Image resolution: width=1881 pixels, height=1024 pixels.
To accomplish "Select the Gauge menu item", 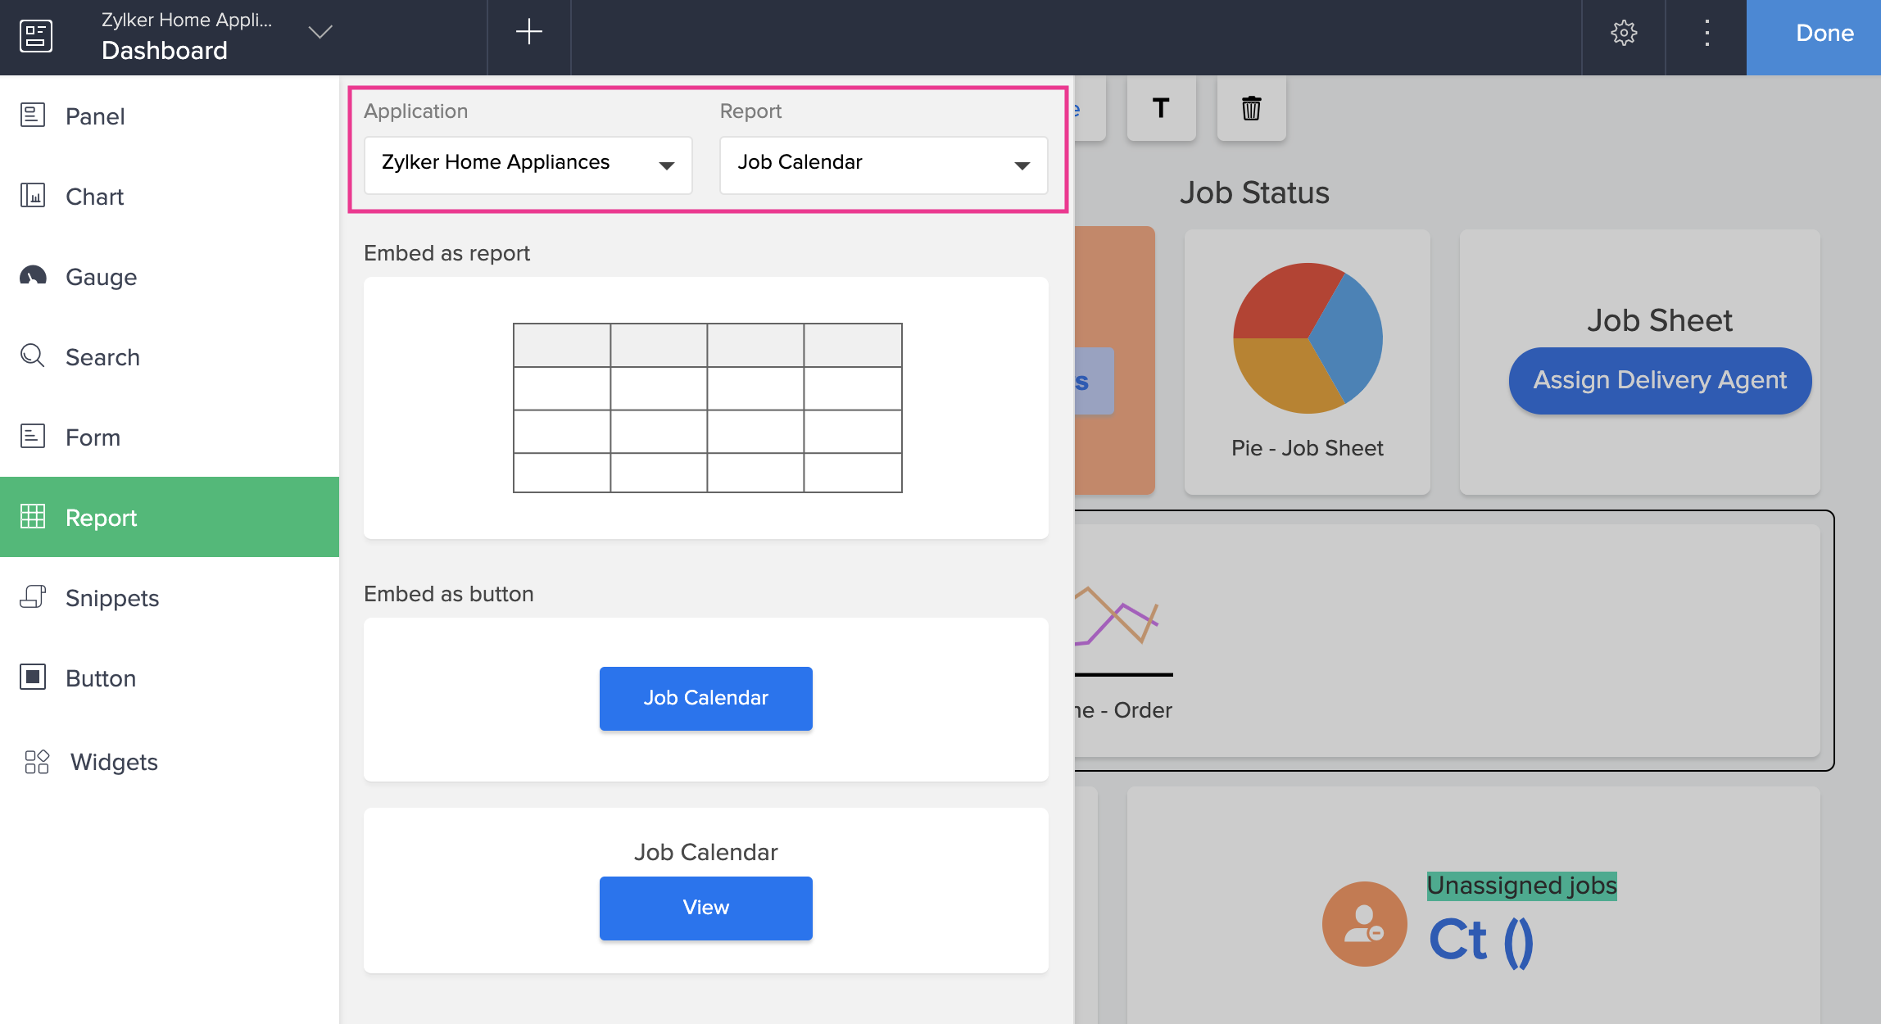I will click(170, 276).
